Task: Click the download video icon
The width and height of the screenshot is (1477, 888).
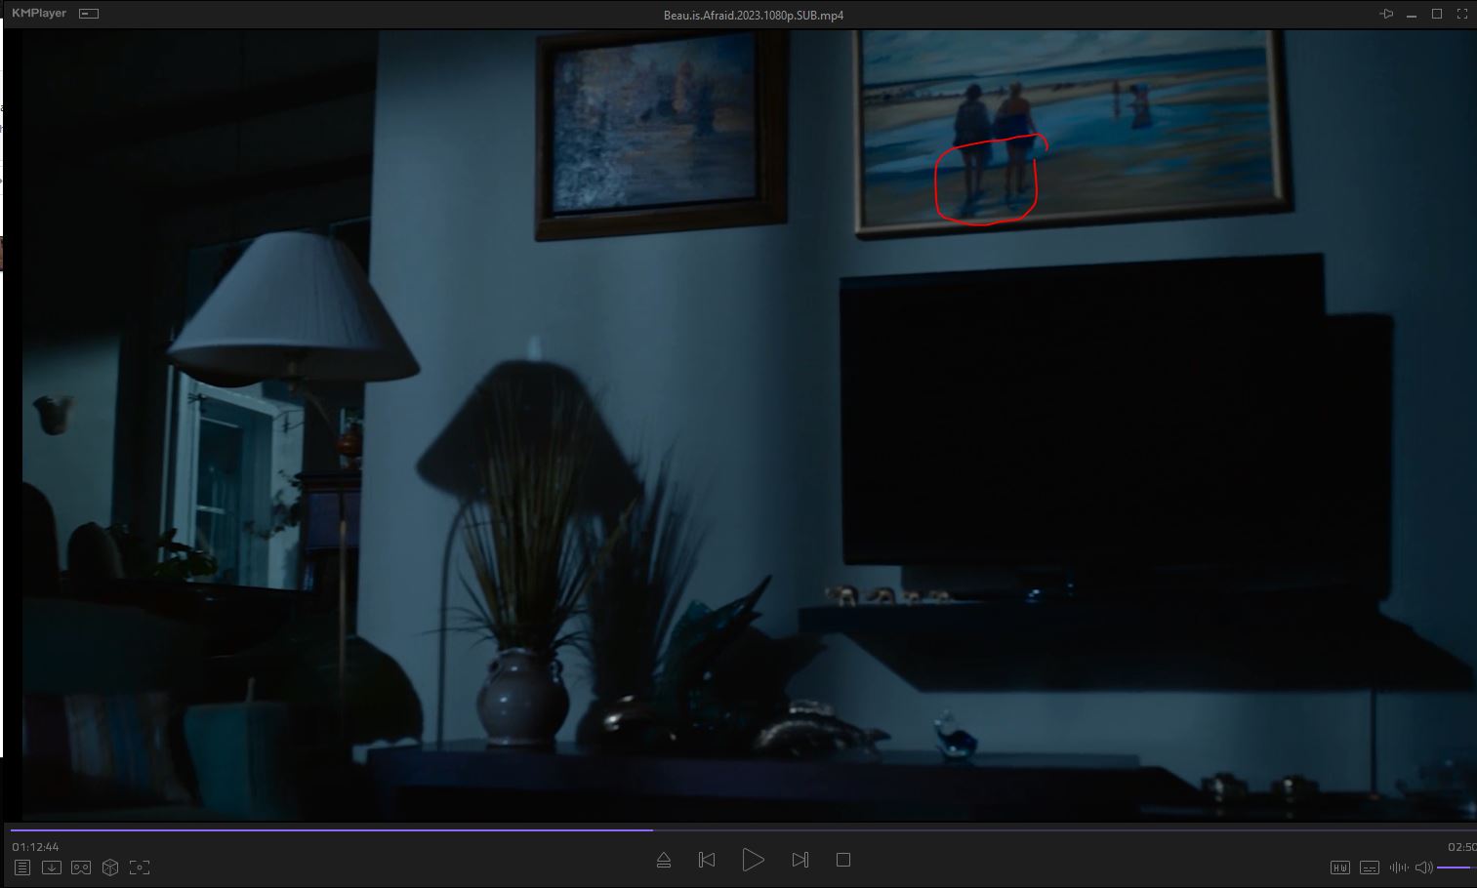Action: click(52, 868)
